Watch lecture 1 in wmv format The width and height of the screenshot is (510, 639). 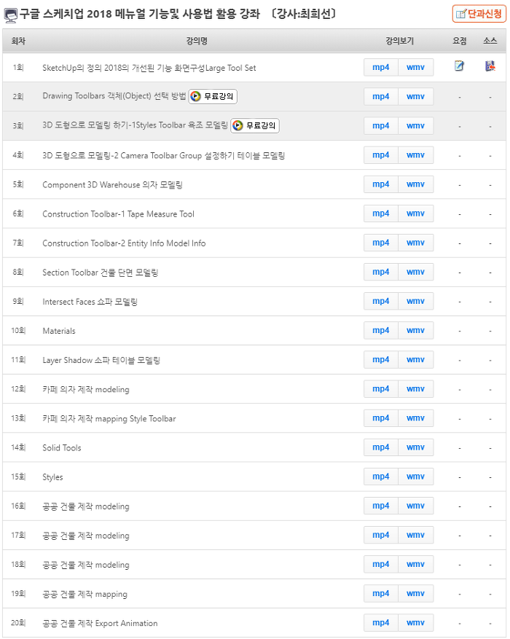tap(415, 67)
